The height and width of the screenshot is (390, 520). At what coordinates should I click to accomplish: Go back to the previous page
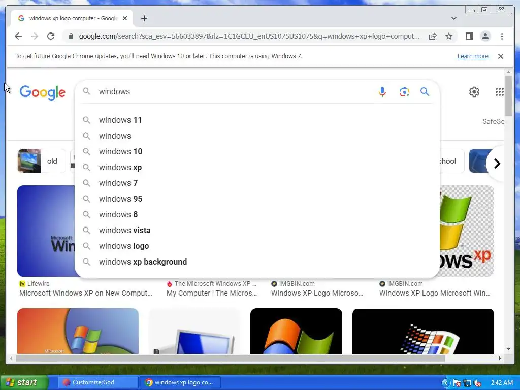[x=18, y=36]
